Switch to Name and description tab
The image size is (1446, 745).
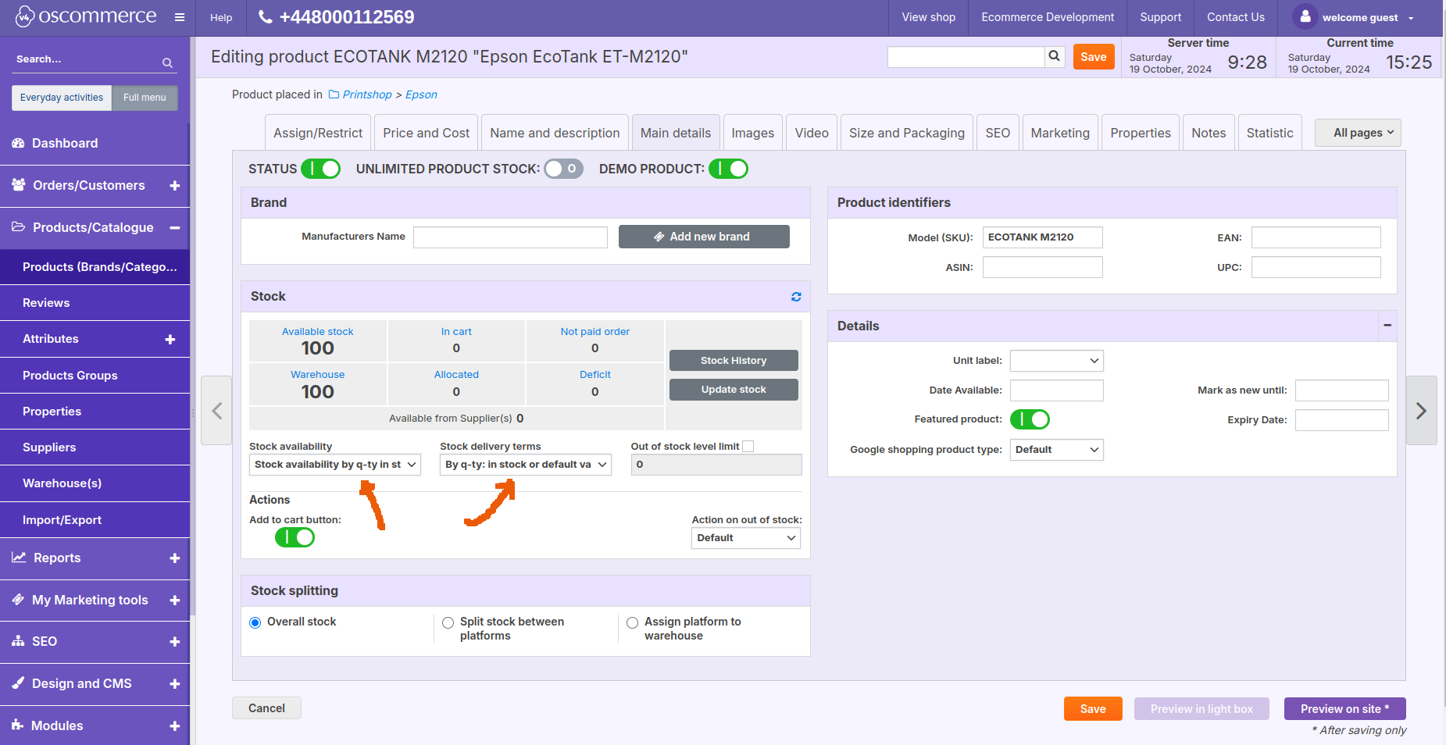[555, 133]
